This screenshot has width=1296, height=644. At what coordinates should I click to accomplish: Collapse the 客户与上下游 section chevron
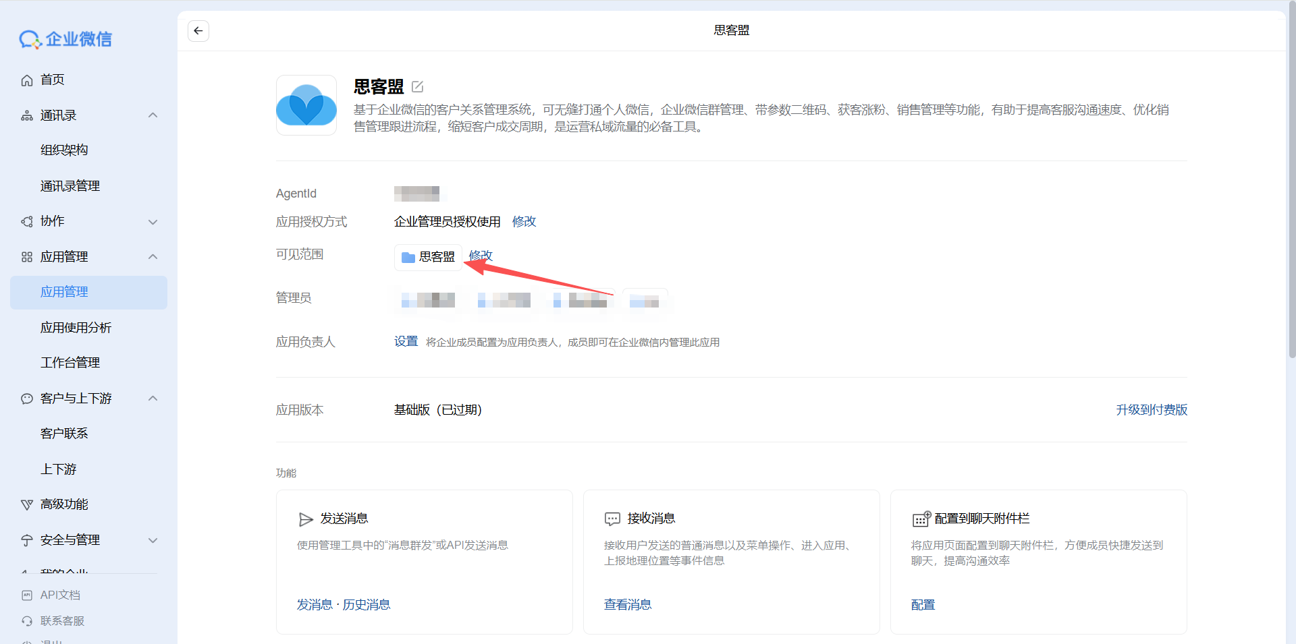pyautogui.click(x=153, y=399)
